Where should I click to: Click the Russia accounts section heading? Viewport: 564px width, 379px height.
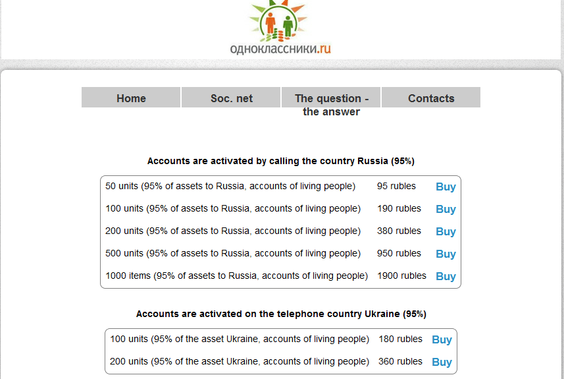280,161
